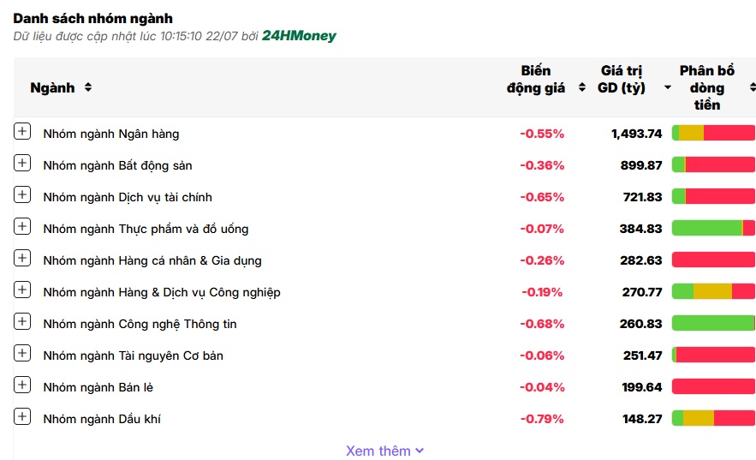Image resolution: width=756 pixels, height=460 pixels.
Task: Click plus icon beside Nhóm ngành Bán lẻ
Action: click(x=22, y=385)
